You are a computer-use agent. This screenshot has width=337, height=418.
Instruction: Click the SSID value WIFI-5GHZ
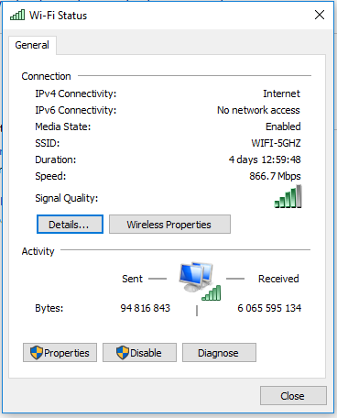[x=276, y=143]
